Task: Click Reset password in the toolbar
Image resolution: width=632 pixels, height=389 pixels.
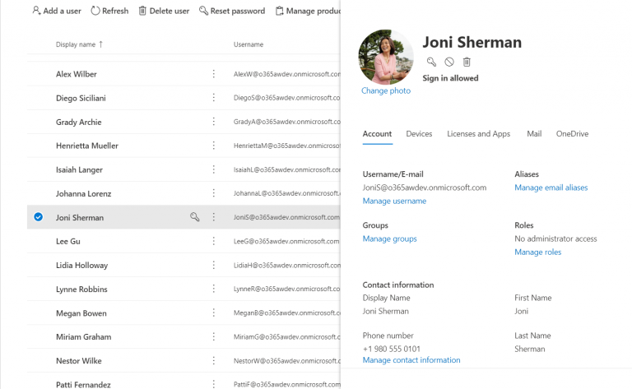Action: 232,11
